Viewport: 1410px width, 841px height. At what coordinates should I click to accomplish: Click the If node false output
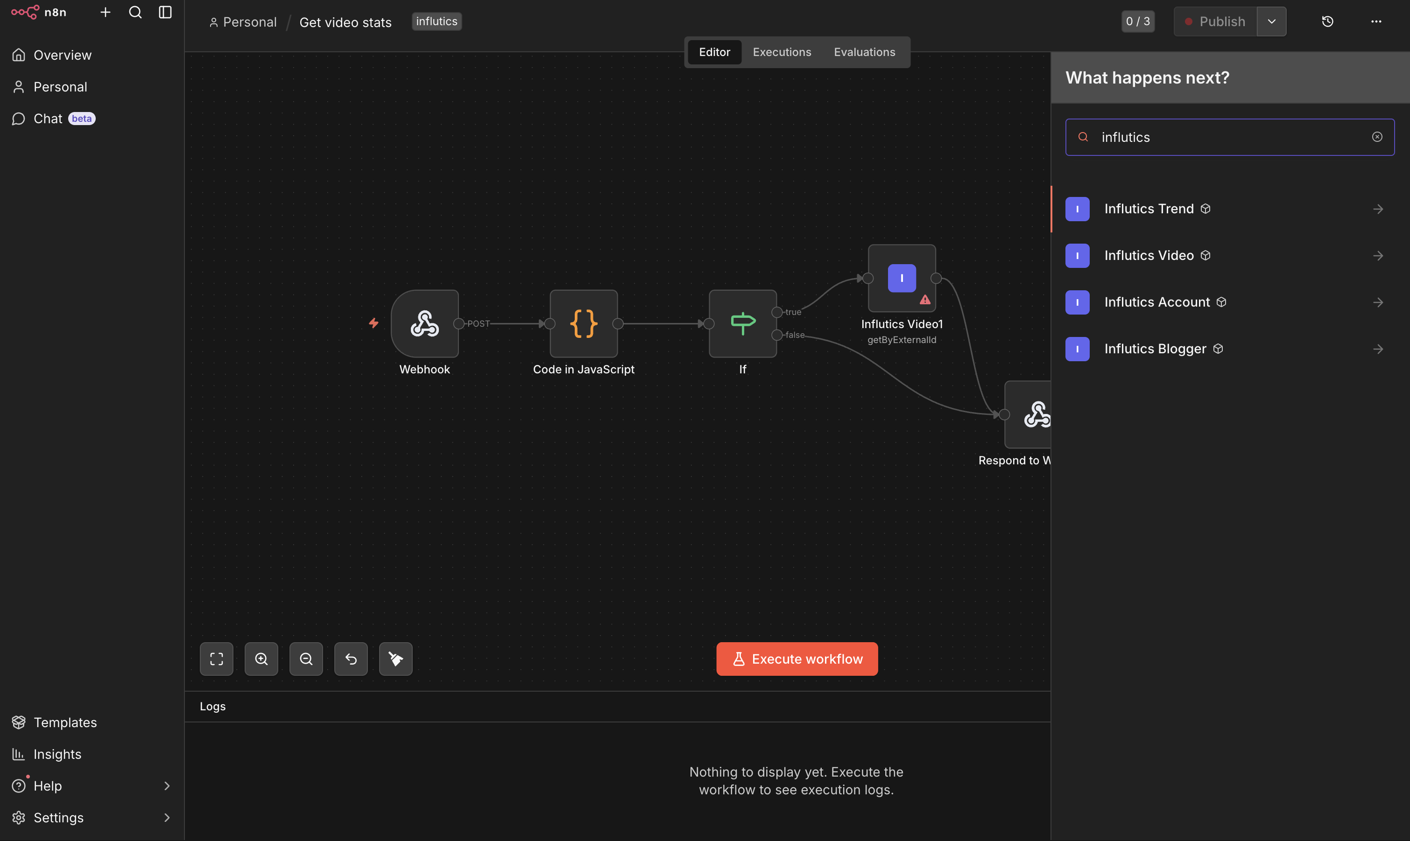point(777,335)
